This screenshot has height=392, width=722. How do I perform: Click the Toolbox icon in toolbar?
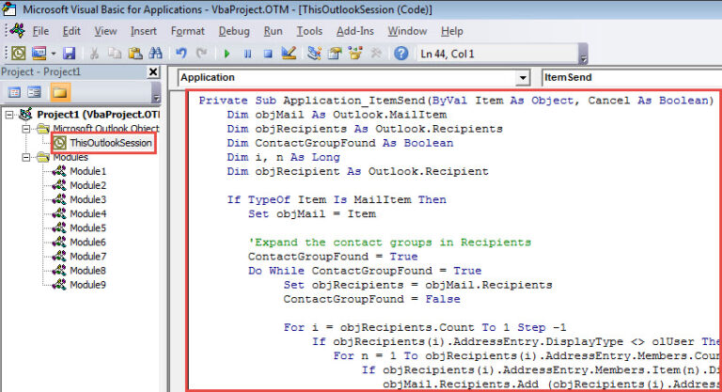pyautogui.click(x=376, y=54)
